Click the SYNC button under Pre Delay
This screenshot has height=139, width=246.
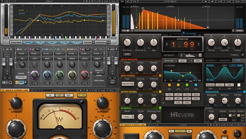click(127, 54)
